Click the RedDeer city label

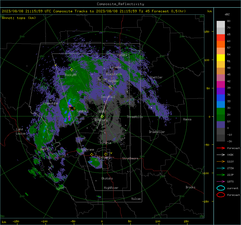(x=114, y=81)
